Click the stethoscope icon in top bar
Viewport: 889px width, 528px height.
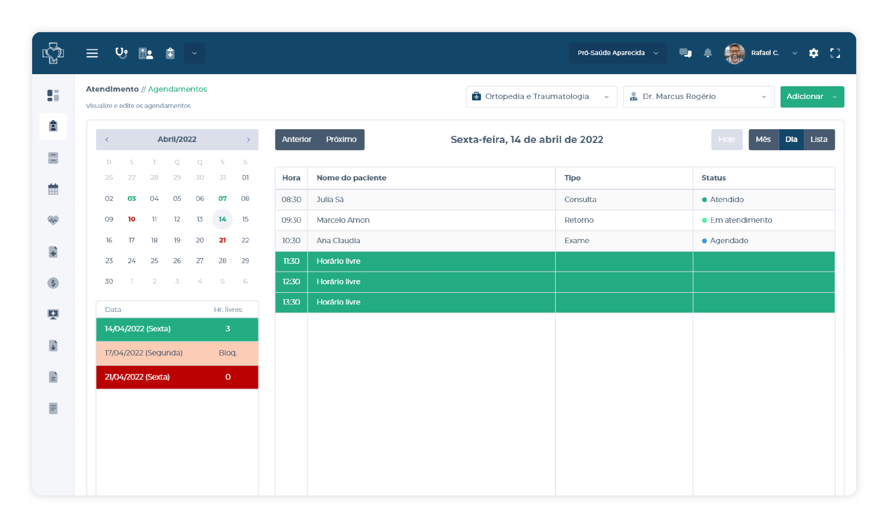click(121, 53)
